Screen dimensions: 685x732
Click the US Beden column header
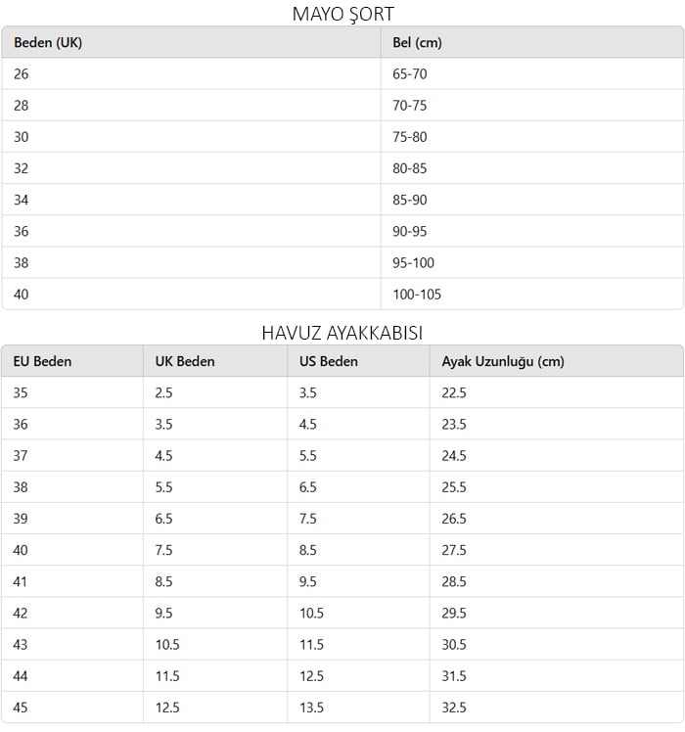(x=329, y=361)
